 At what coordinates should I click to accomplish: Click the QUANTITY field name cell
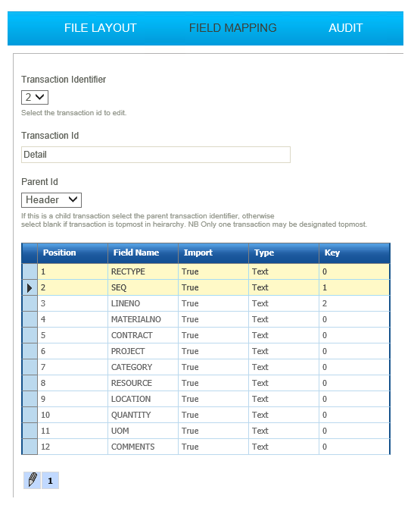143,415
